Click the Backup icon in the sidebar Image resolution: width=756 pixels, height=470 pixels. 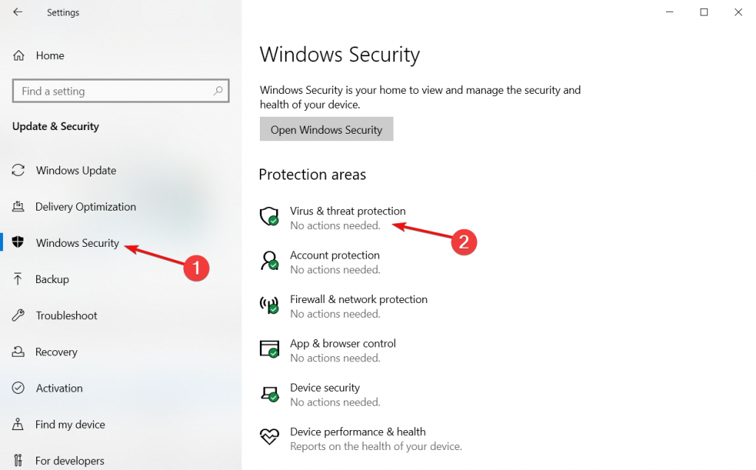[18, 279]
